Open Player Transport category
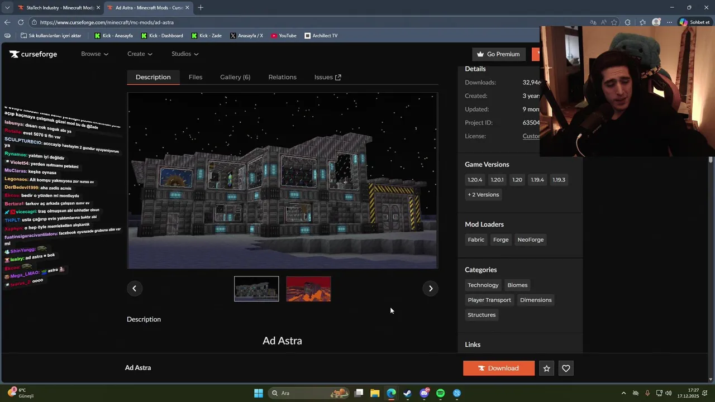Viewport: 715px width, 402px height. click(x=489, y=300)
